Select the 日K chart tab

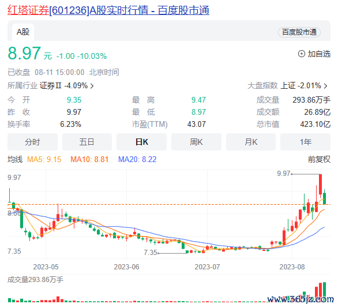[x=142, y=142]
